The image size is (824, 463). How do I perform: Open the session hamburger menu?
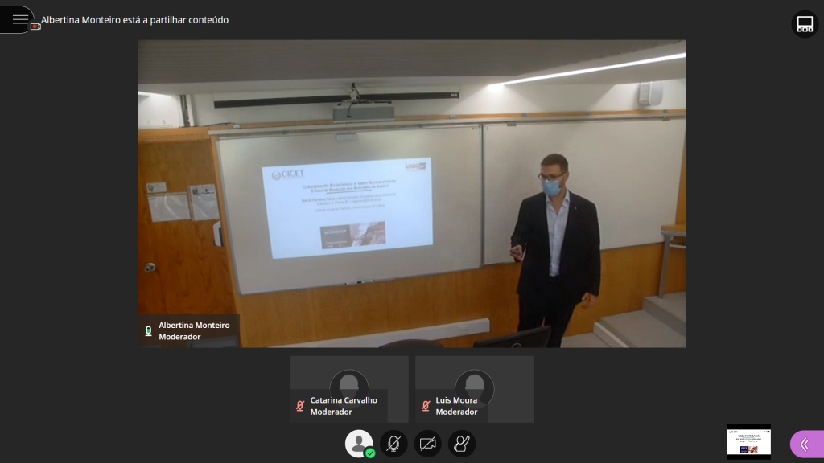[19, 19]
